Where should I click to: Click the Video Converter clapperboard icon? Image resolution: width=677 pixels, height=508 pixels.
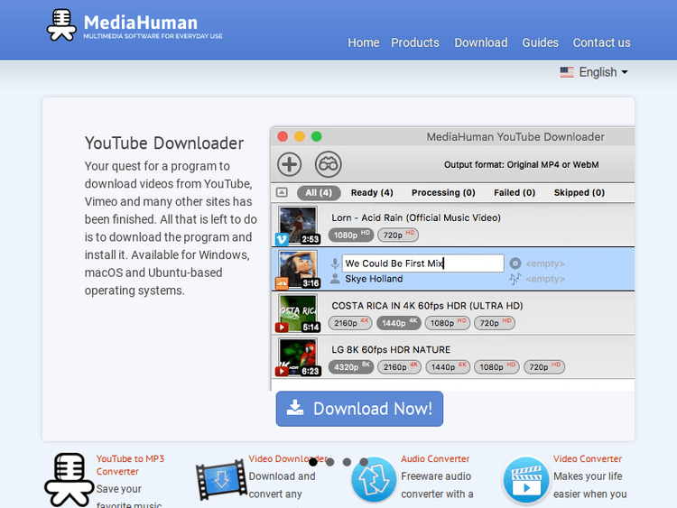525,481
